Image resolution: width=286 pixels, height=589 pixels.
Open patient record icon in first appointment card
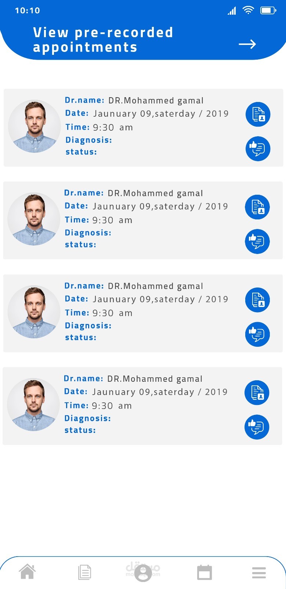[x=258, y=114]
